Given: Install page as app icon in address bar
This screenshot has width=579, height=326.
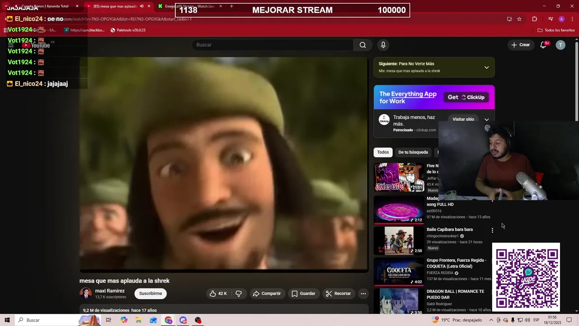Looking at the screenshot, I should click(x=509, y=19).
